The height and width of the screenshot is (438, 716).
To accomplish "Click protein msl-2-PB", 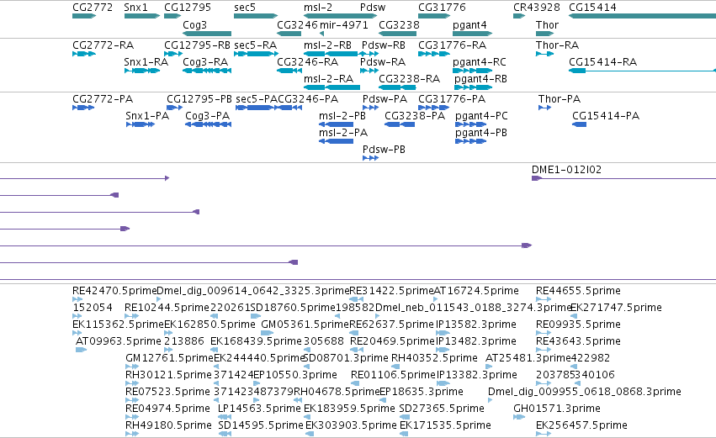I will click(336, 124).
